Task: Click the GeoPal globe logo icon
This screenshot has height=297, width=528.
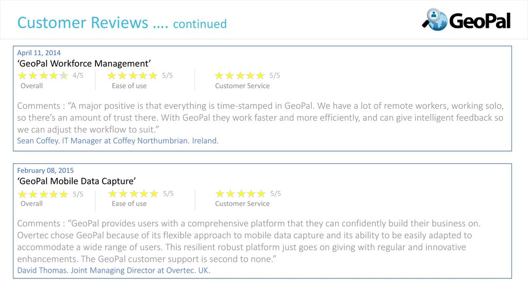Action: [435, 20]
